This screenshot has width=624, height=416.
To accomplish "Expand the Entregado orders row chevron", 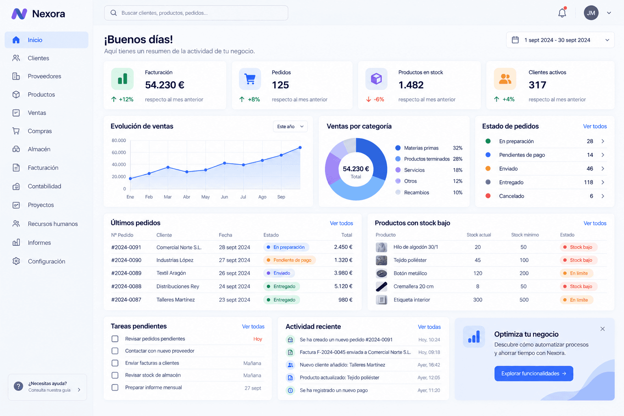I will (603, 182).
